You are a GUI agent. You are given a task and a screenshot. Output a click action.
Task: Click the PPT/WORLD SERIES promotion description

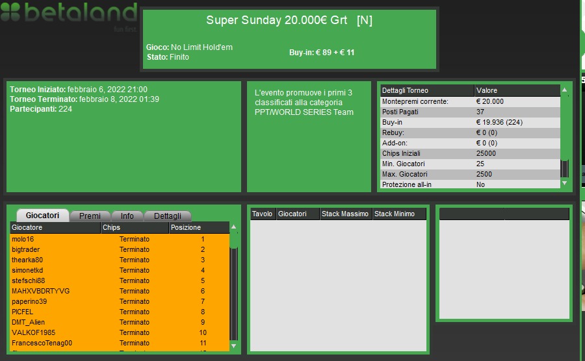tap(304, 103)
